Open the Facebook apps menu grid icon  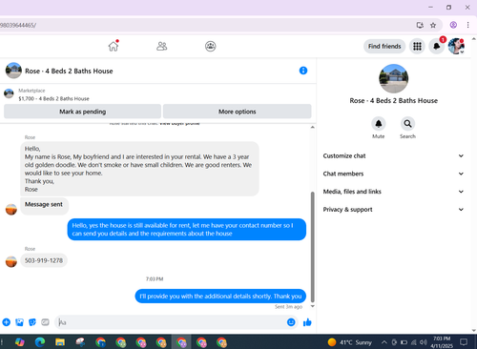coord(417,47)
